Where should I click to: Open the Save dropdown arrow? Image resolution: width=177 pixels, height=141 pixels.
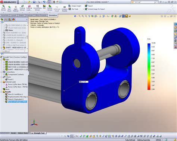[x=36, y=2]
